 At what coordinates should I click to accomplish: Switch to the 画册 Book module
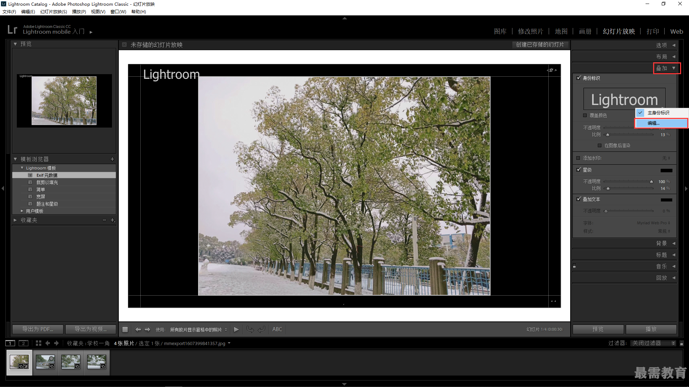point(585,32)
